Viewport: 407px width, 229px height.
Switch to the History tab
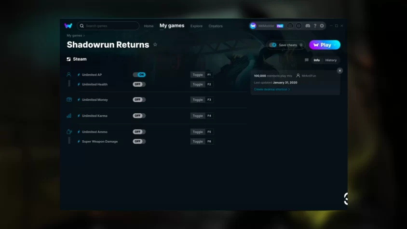click(x=331, y=60)
